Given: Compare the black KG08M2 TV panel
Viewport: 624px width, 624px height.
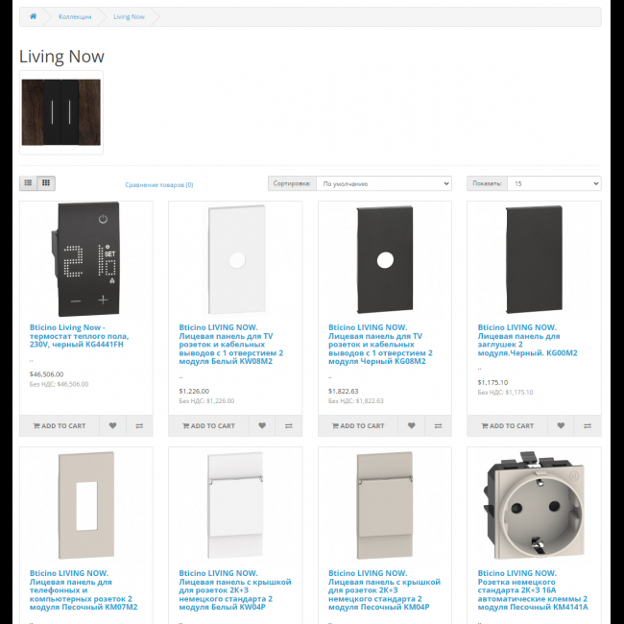Looking at the screenshot, I should (438, 425).
